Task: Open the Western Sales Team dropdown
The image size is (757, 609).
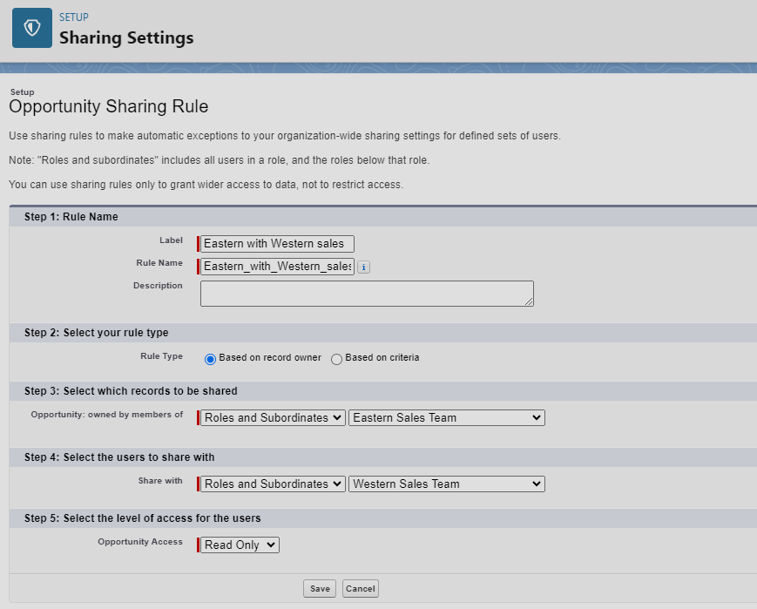Action: pos(447,484)
